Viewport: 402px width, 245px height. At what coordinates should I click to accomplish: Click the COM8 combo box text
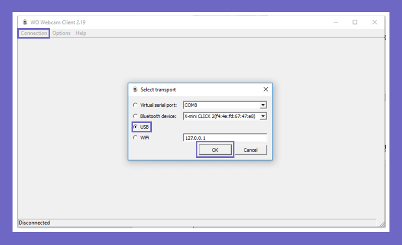pyautogui.click(x=191, y=105)
